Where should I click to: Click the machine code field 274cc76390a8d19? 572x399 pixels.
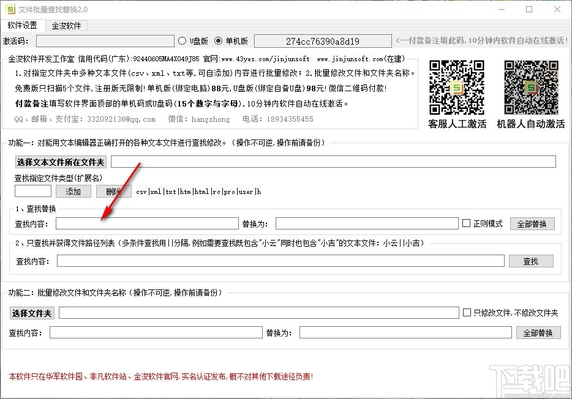[x=323, y=41]
